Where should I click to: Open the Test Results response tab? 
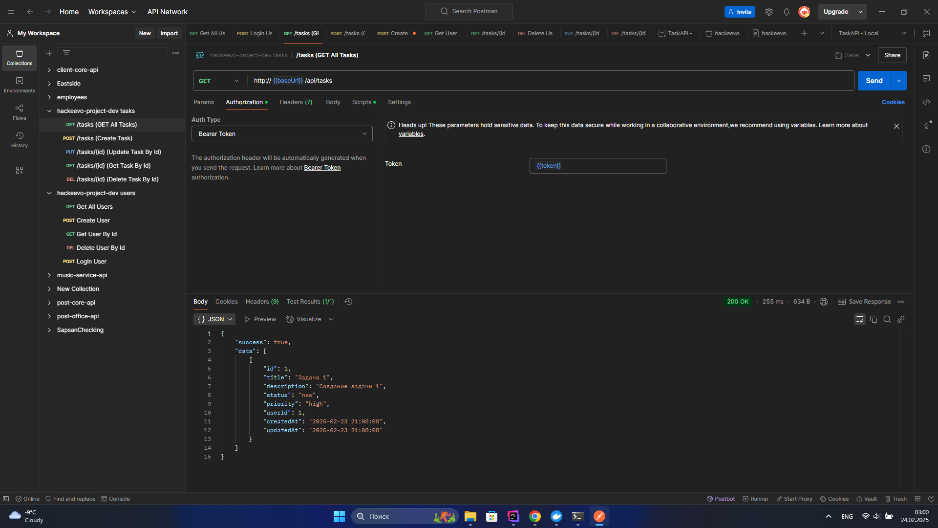[310, 302]
